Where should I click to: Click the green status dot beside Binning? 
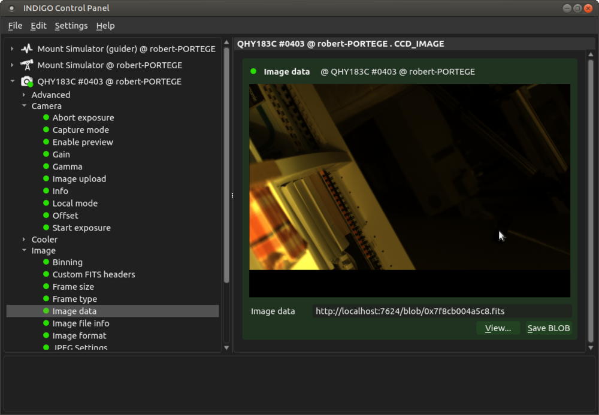46,262
